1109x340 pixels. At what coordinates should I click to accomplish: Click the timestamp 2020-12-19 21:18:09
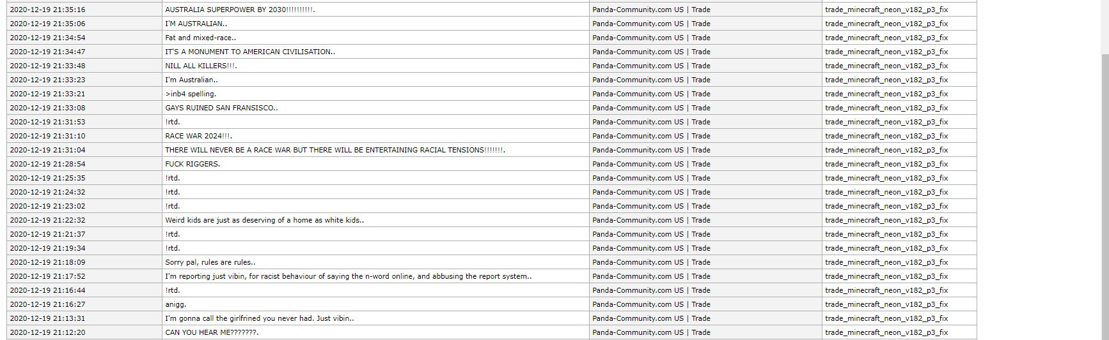[47, 262]
